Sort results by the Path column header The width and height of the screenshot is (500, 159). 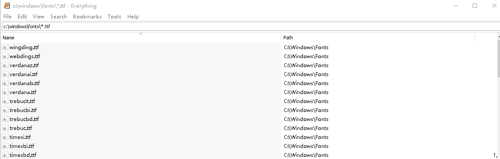coord(378,38)
